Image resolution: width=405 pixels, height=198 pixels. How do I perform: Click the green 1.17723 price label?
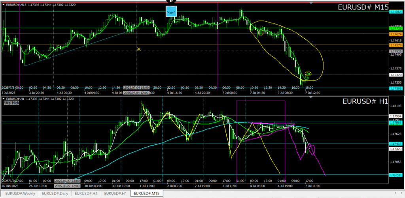[396, 28]
